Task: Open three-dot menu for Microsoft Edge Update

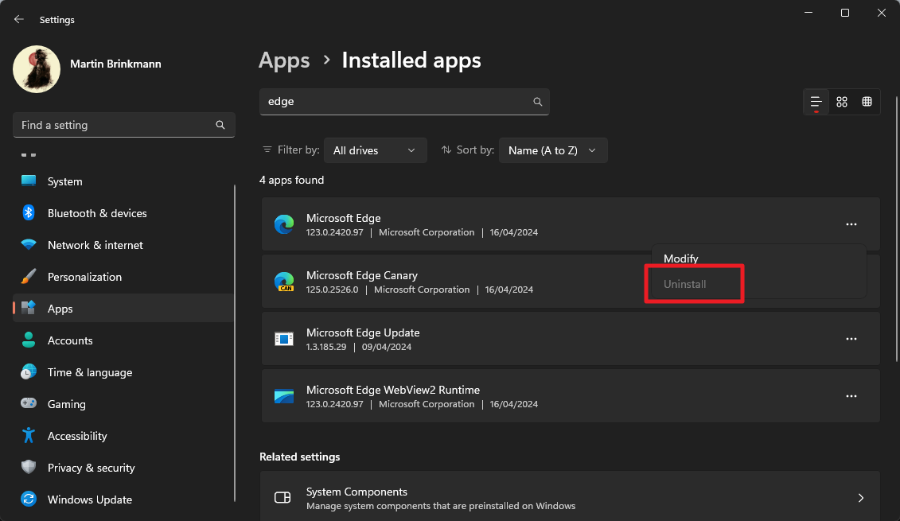Action: point(851,339)
